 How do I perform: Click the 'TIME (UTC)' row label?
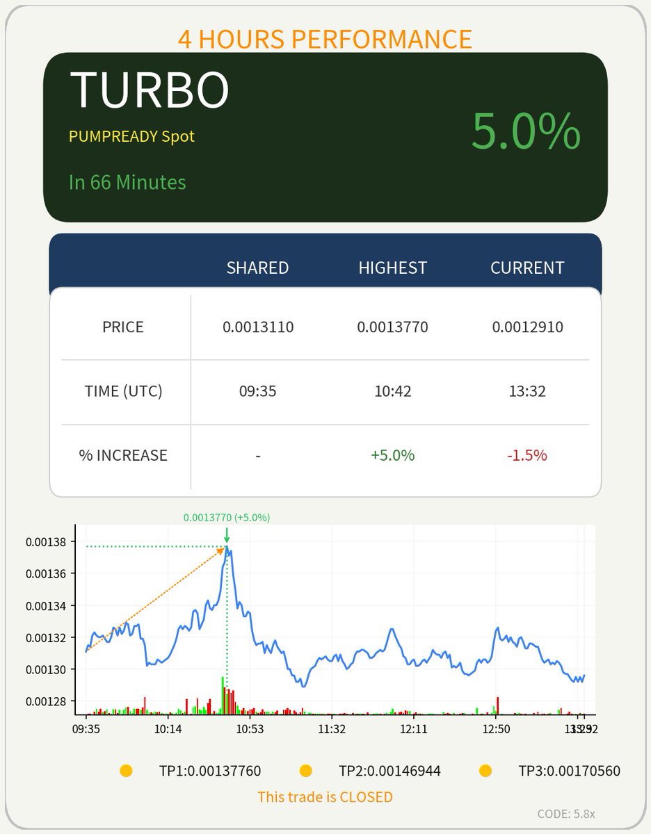point(123,391)
